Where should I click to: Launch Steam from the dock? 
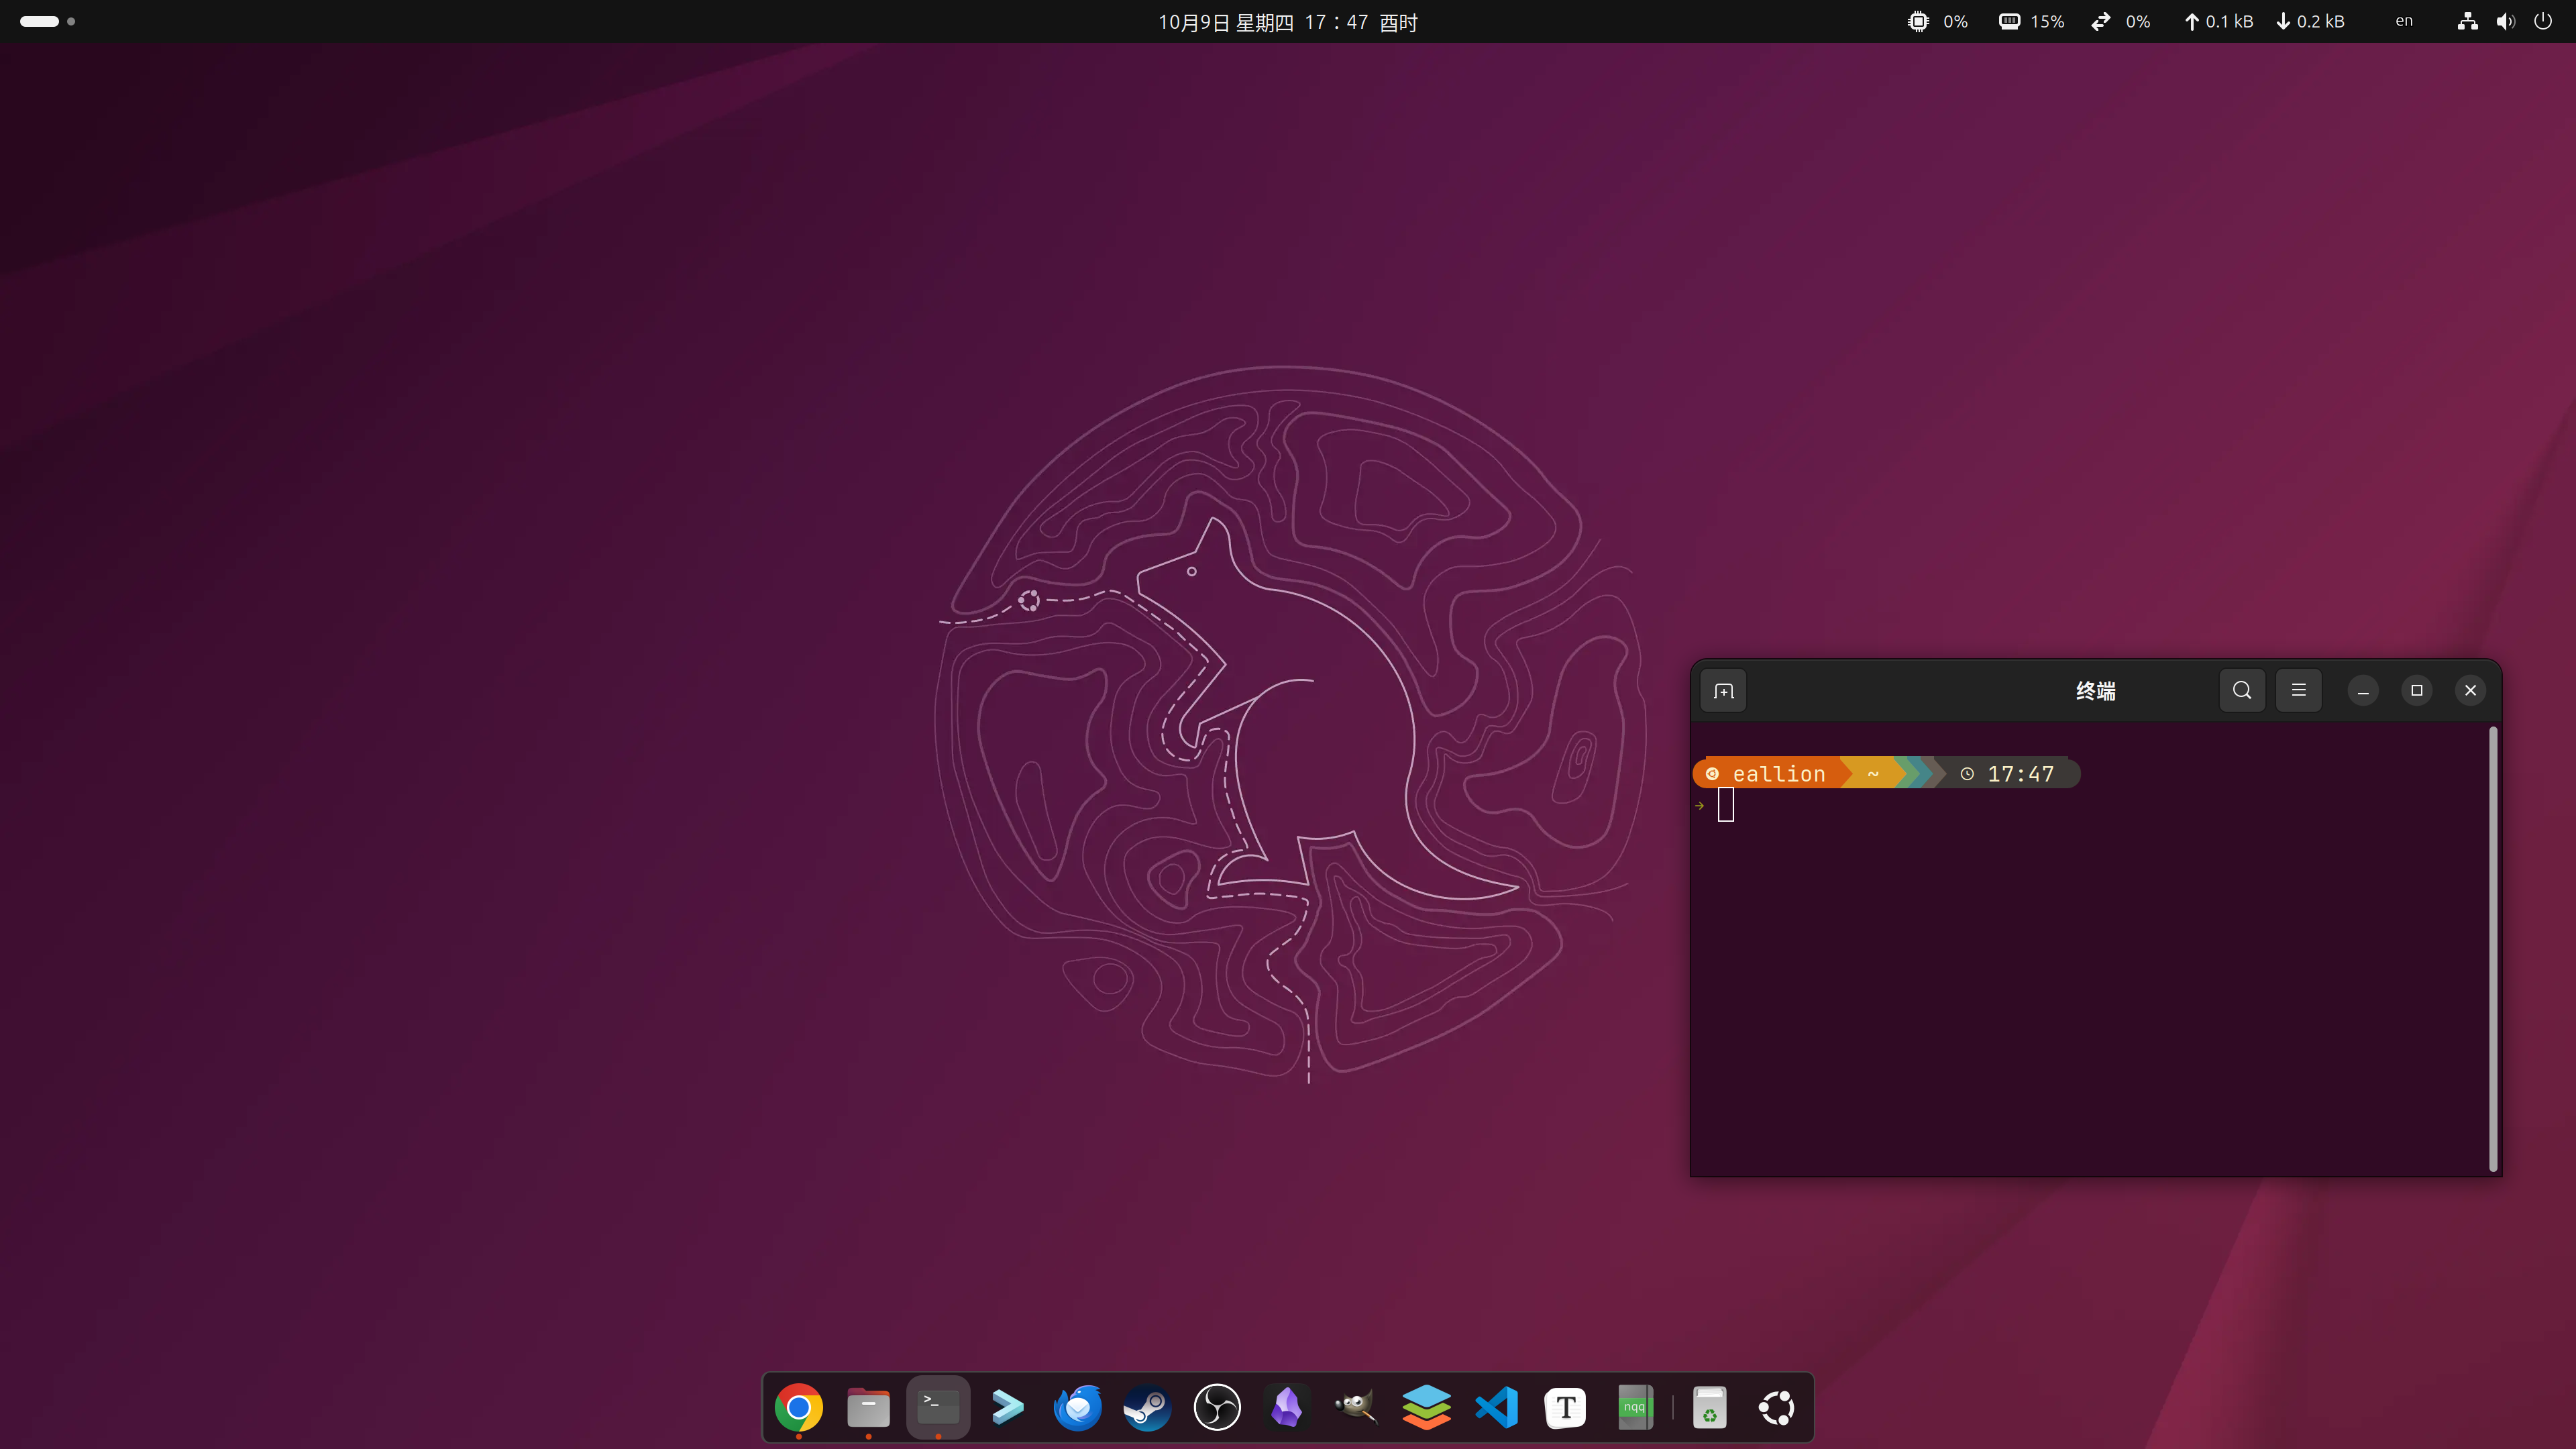(x=1147, y=1408)
